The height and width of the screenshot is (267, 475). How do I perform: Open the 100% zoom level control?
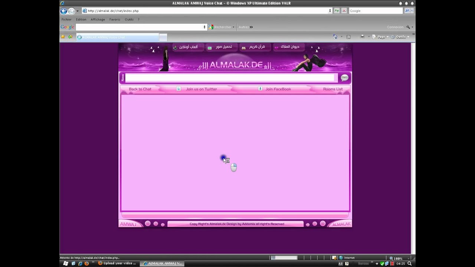point(398,258)
